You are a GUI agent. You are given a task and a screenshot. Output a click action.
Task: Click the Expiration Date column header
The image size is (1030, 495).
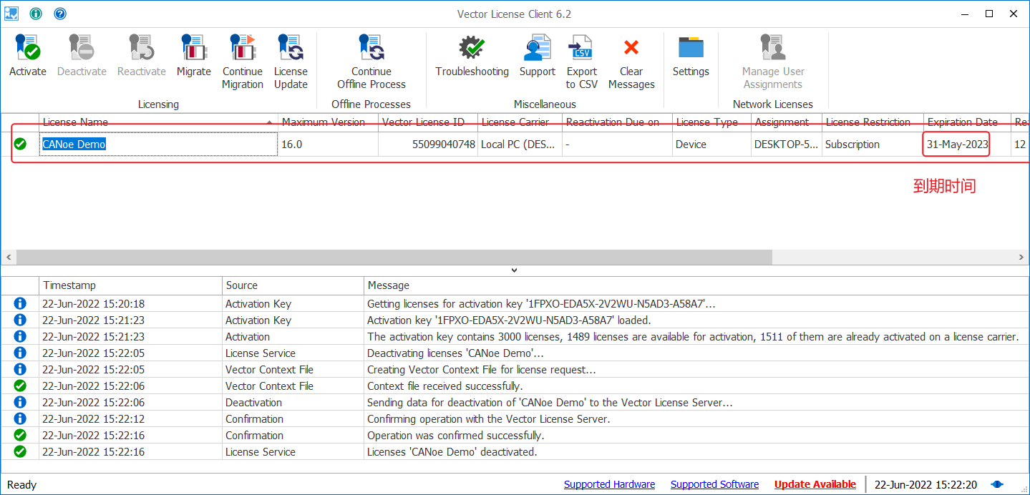[x=967, y=122]
